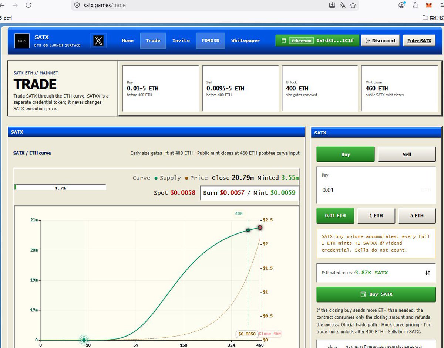Image resolution: width=444 pixels, height=348 pixels.
Task: Click the 1.7% mint progress bar
Action: tap(60, 187)
